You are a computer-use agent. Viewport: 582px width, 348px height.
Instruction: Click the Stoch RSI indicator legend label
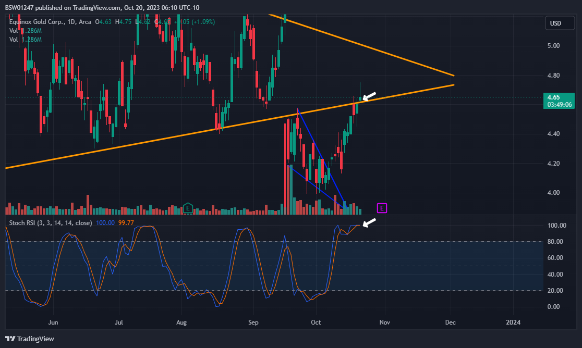(x=51, y=223)
